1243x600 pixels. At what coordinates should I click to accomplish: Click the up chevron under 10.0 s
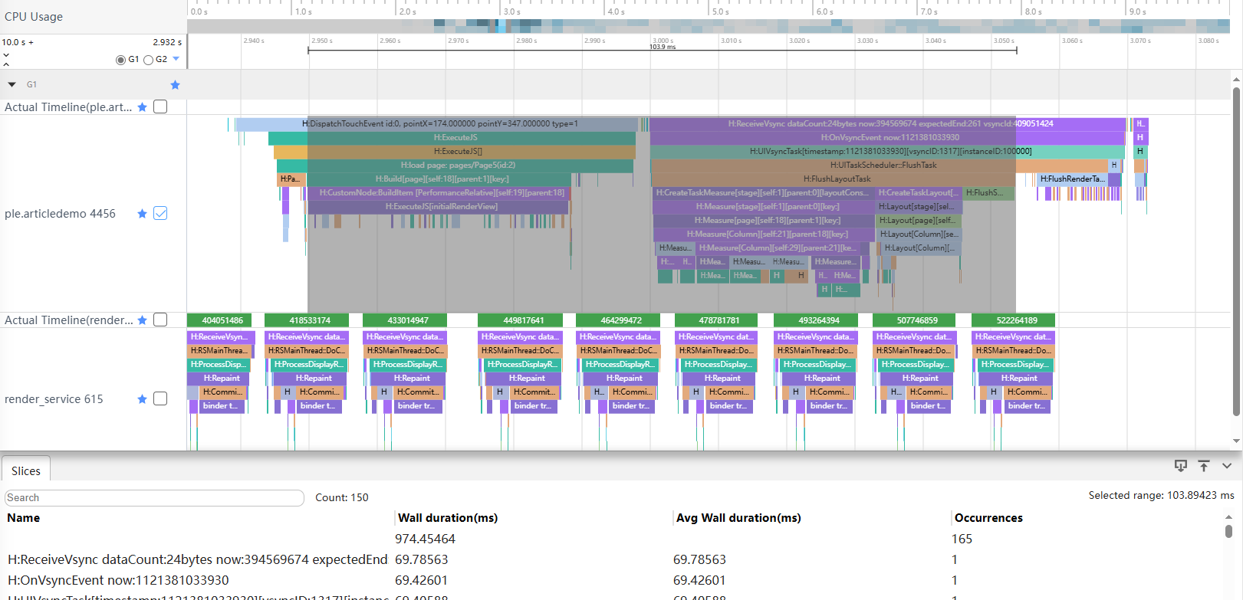[6, 64]
